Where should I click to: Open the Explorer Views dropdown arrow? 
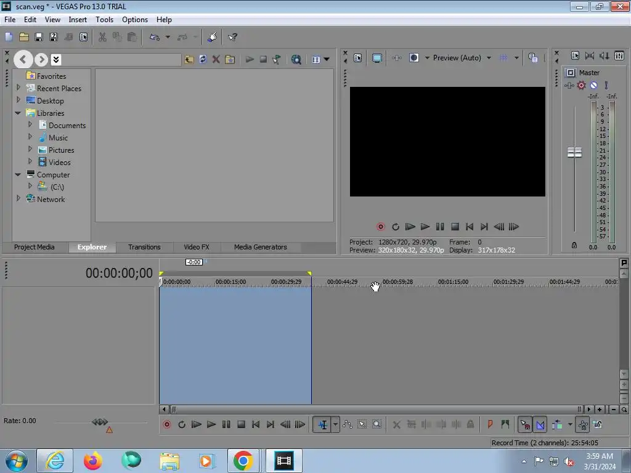coord(327,60)
